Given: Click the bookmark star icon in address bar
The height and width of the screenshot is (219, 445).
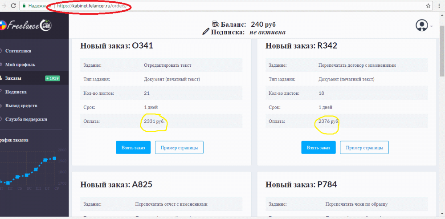Looking at the screenshot, I should click(428, 5).
